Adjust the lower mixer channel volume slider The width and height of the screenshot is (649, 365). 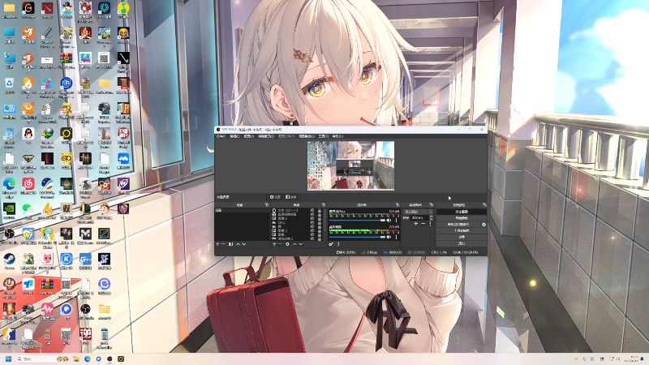pos(357,237)
